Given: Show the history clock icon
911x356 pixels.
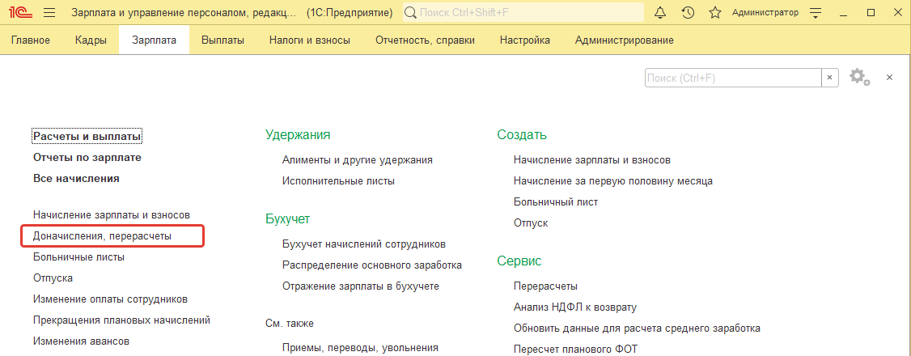Looking at the screenshot, I should [x=688, y=13].
